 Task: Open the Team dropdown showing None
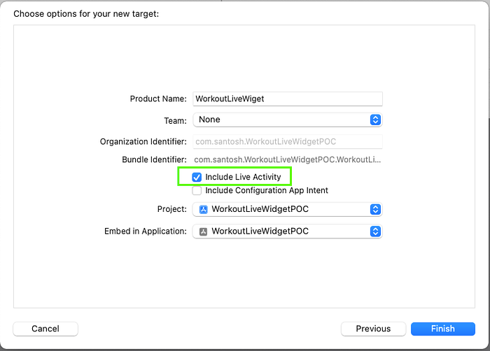click(x=288, y=120)
